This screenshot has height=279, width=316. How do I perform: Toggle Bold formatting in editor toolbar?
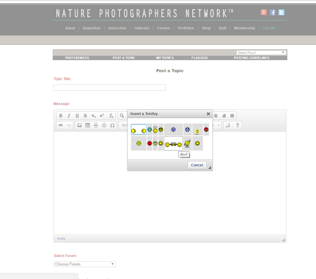pos(61,116)
